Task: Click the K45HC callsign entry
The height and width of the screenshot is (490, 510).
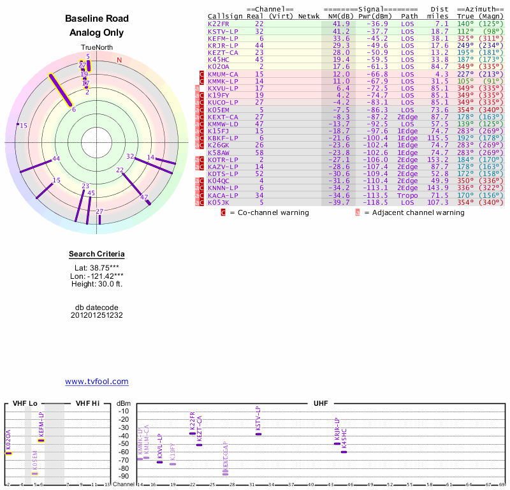Action: pos(219,59)
